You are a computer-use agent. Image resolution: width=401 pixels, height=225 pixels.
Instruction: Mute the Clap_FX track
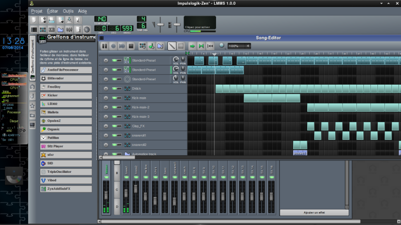[114, 126]
